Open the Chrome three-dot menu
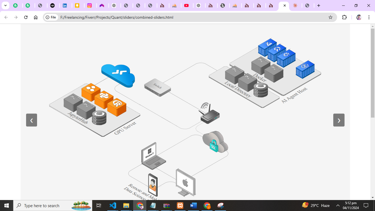Viewport: 375px width, 211px height. pos(369,17)
